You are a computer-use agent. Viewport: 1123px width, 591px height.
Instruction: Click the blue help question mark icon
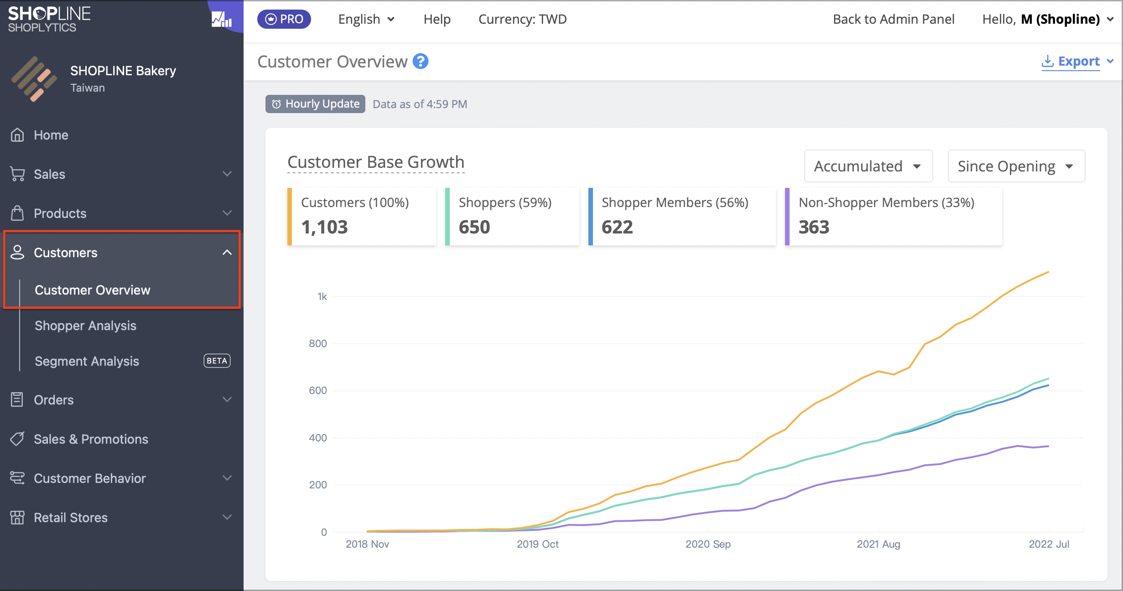click(x=420, y=61)
